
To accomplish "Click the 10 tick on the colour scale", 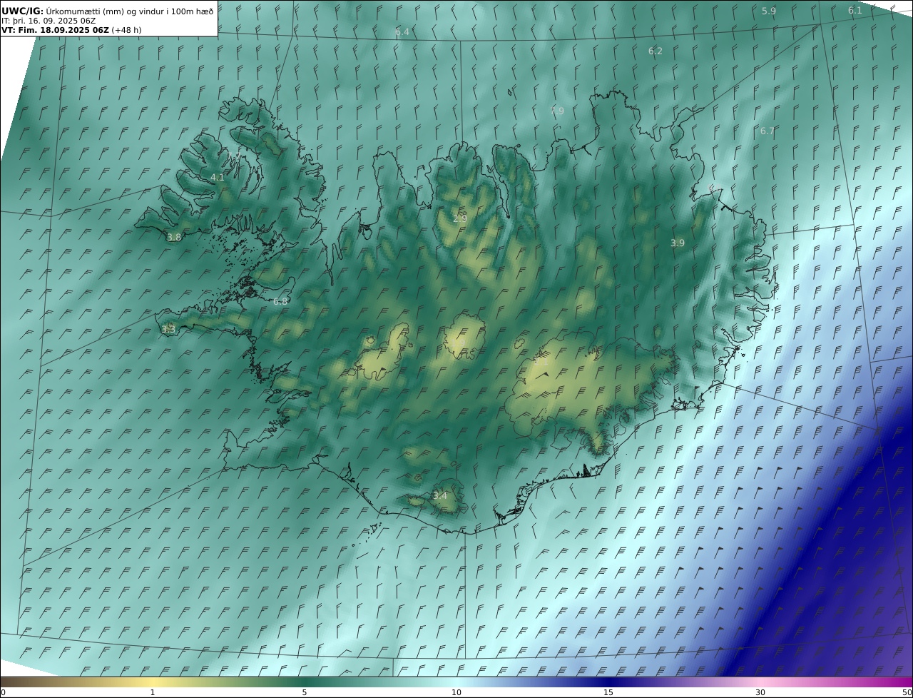I will [x=456, y=692].
